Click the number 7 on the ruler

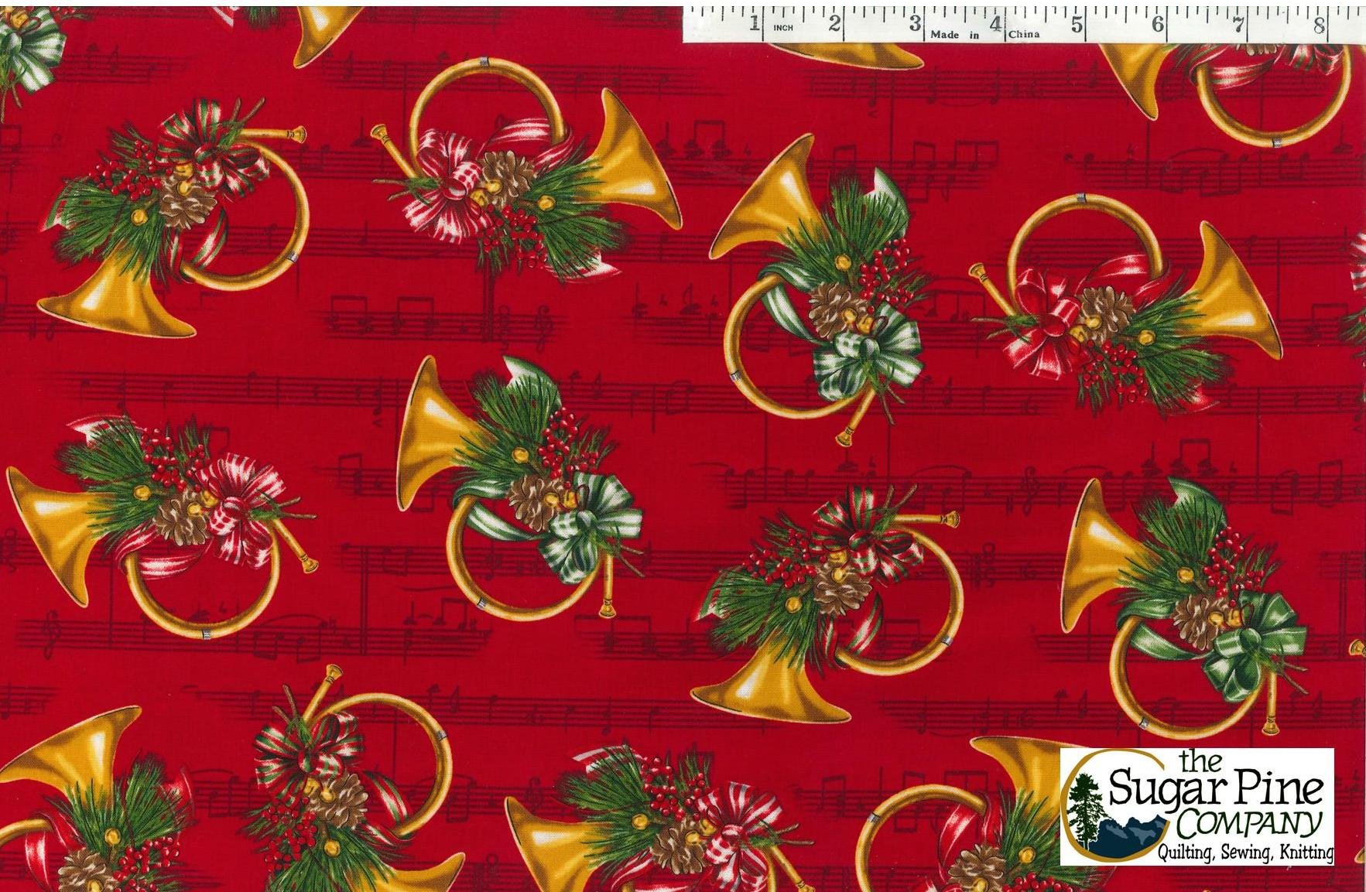(1238, 24)
